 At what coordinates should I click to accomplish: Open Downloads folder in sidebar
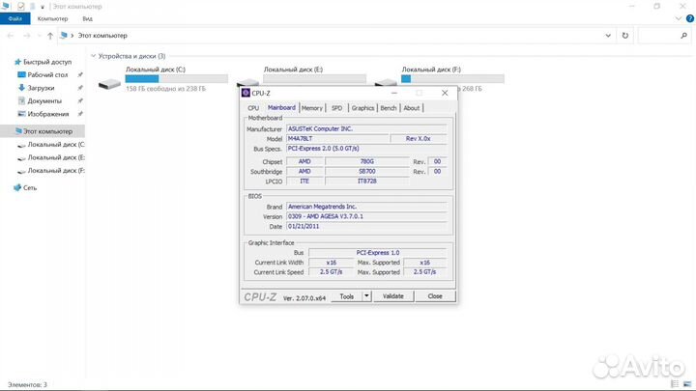(x=41, y=88)
